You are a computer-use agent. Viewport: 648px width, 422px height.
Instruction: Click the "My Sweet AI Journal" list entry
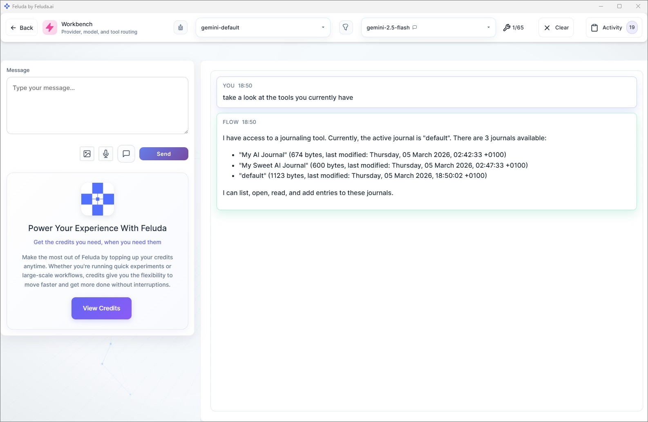383,165
